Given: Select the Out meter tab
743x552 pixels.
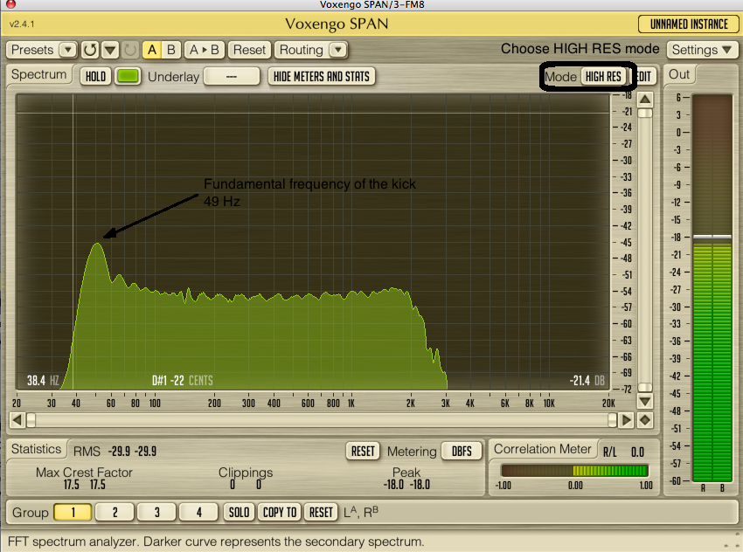Looking at the screenshot, I should (x=679, y=74).
